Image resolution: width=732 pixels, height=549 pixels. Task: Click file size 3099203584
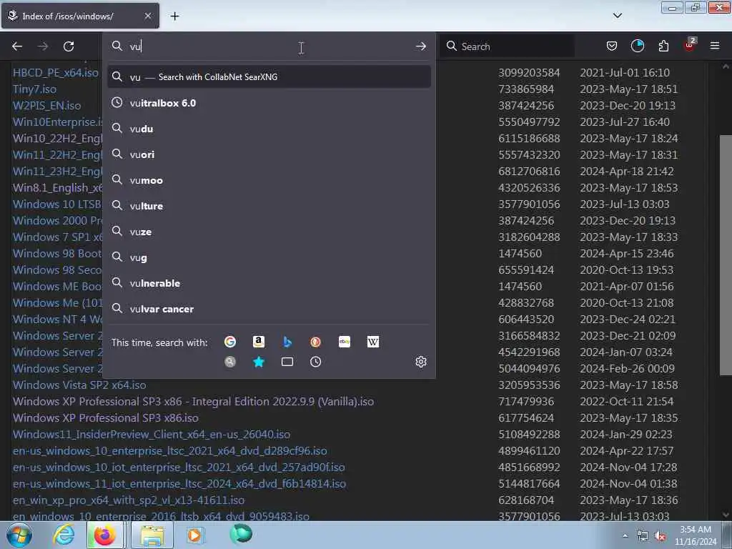click(529, 73)
